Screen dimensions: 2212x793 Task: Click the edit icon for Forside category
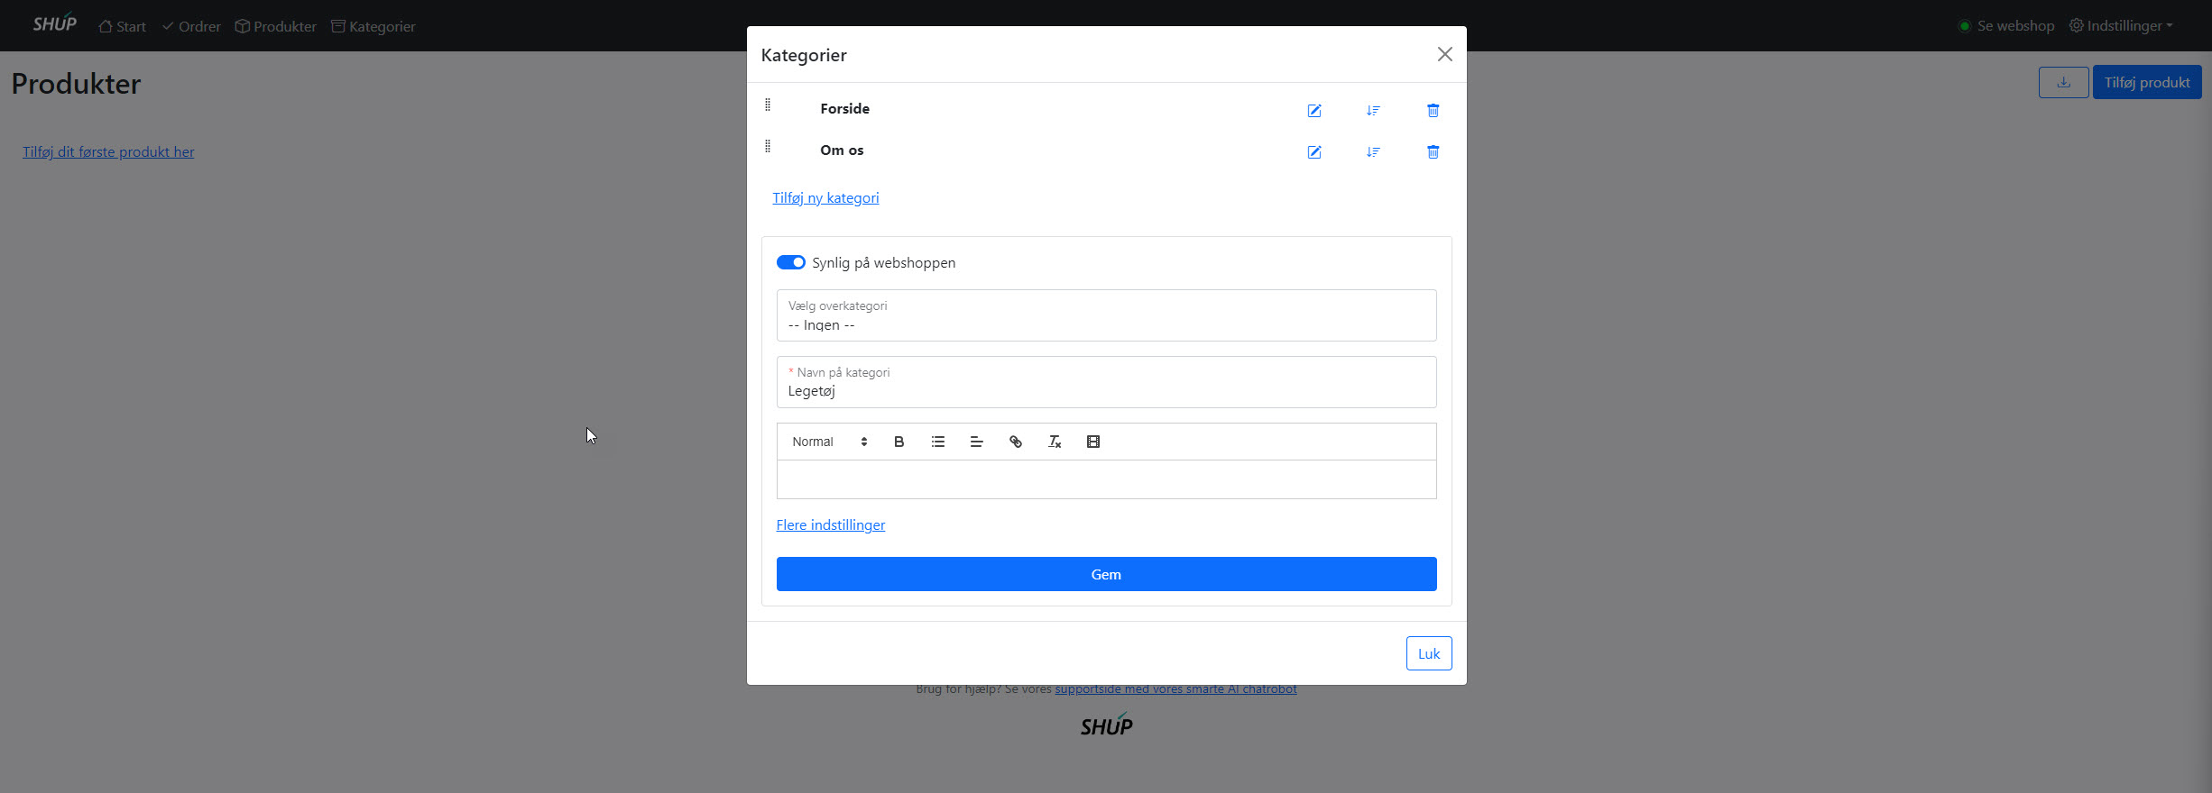1314,111
